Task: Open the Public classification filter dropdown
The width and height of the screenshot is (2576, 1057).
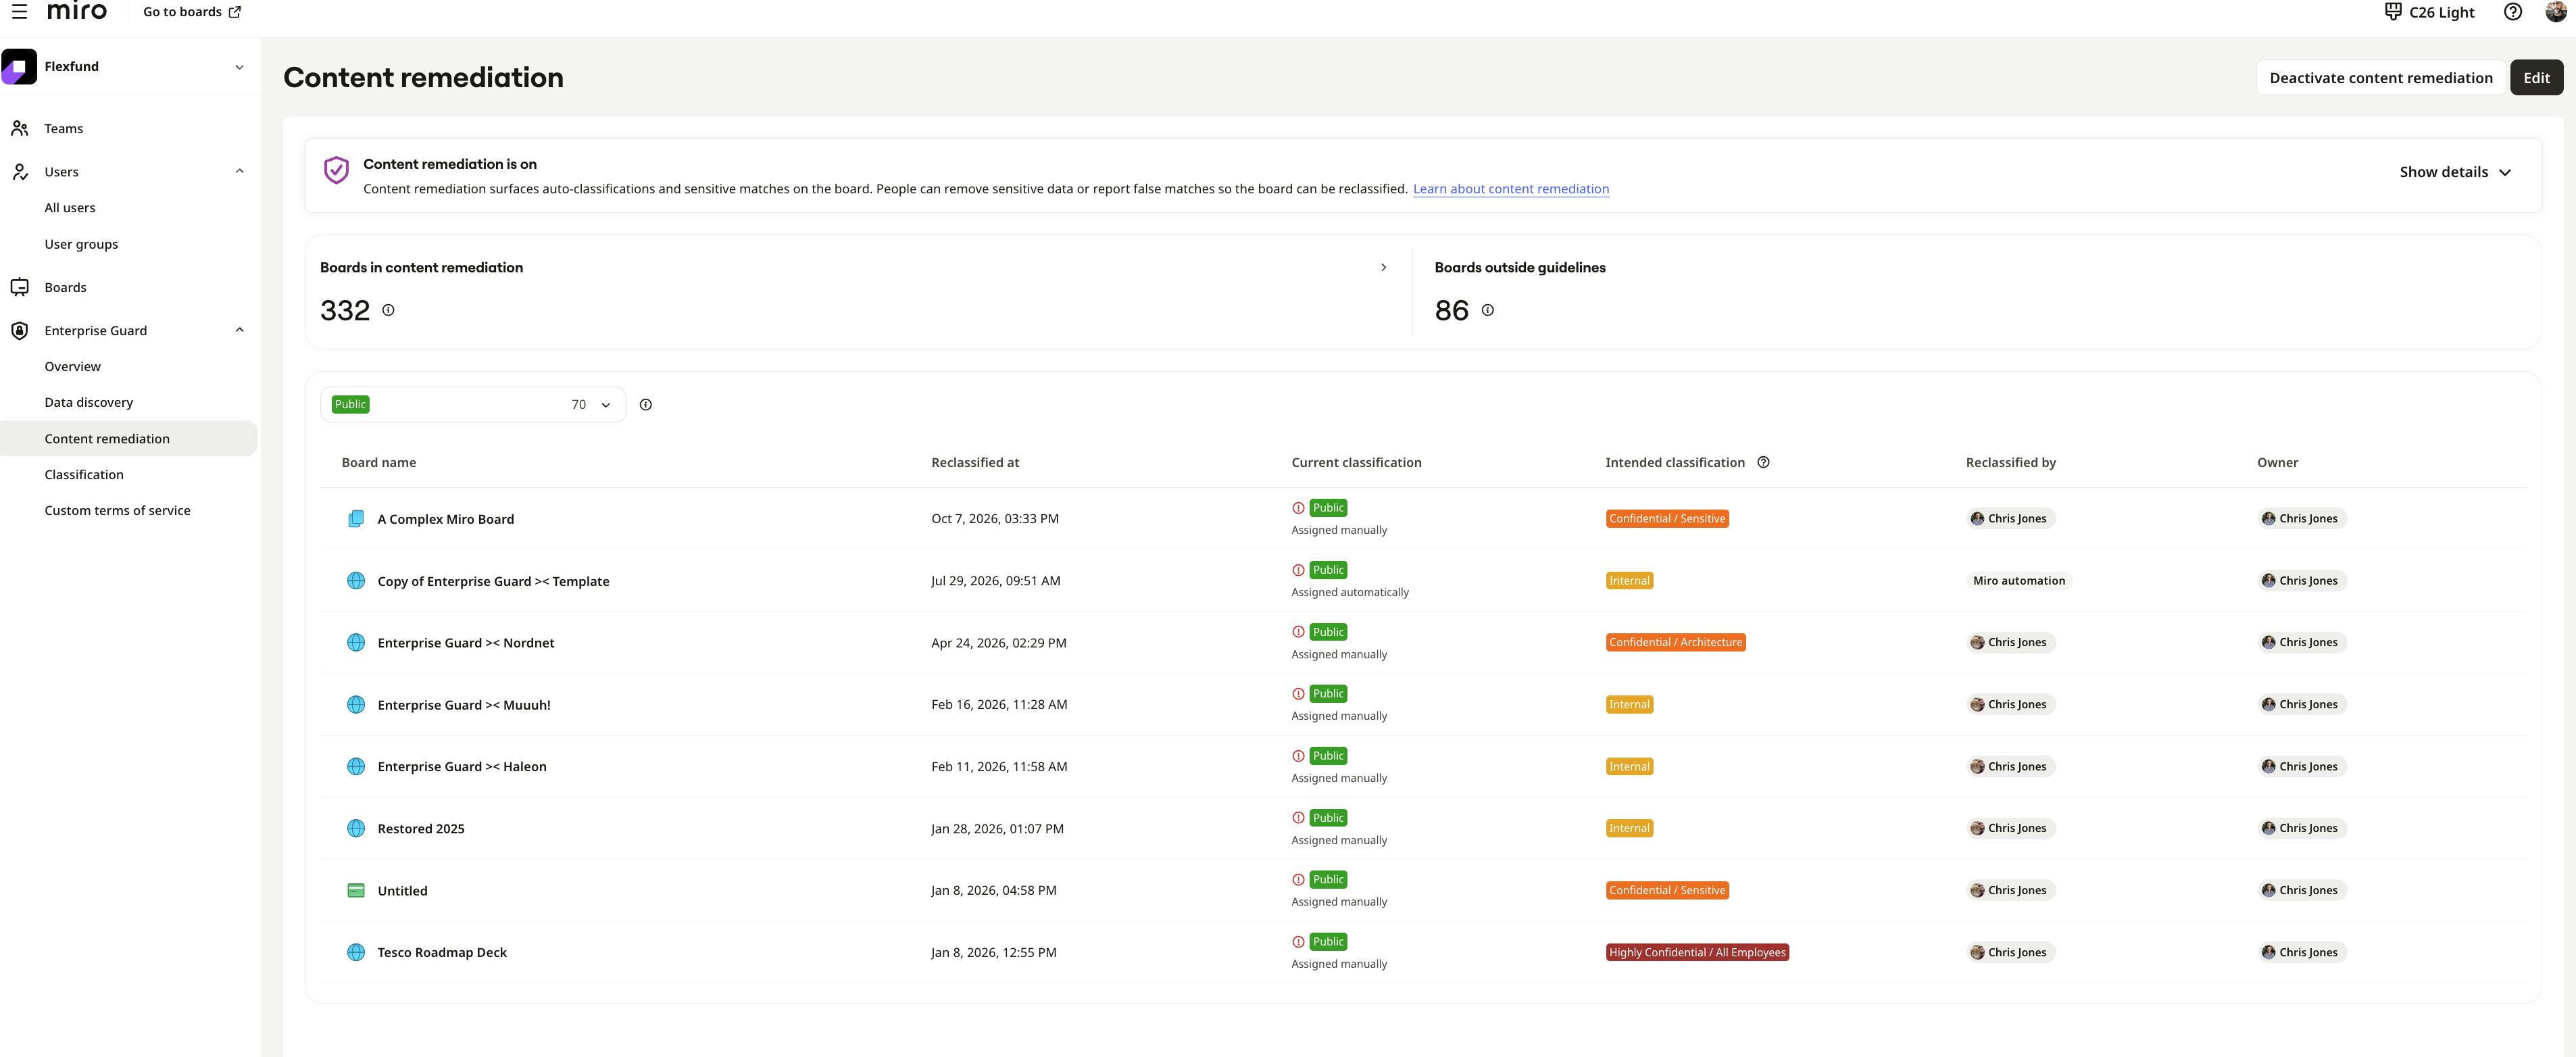Action: tap(473, 405)
